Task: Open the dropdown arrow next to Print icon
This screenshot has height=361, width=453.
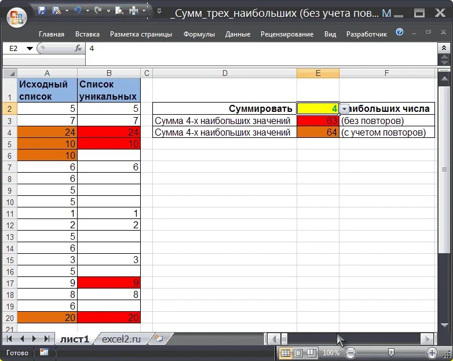Action: coord(144,11)
